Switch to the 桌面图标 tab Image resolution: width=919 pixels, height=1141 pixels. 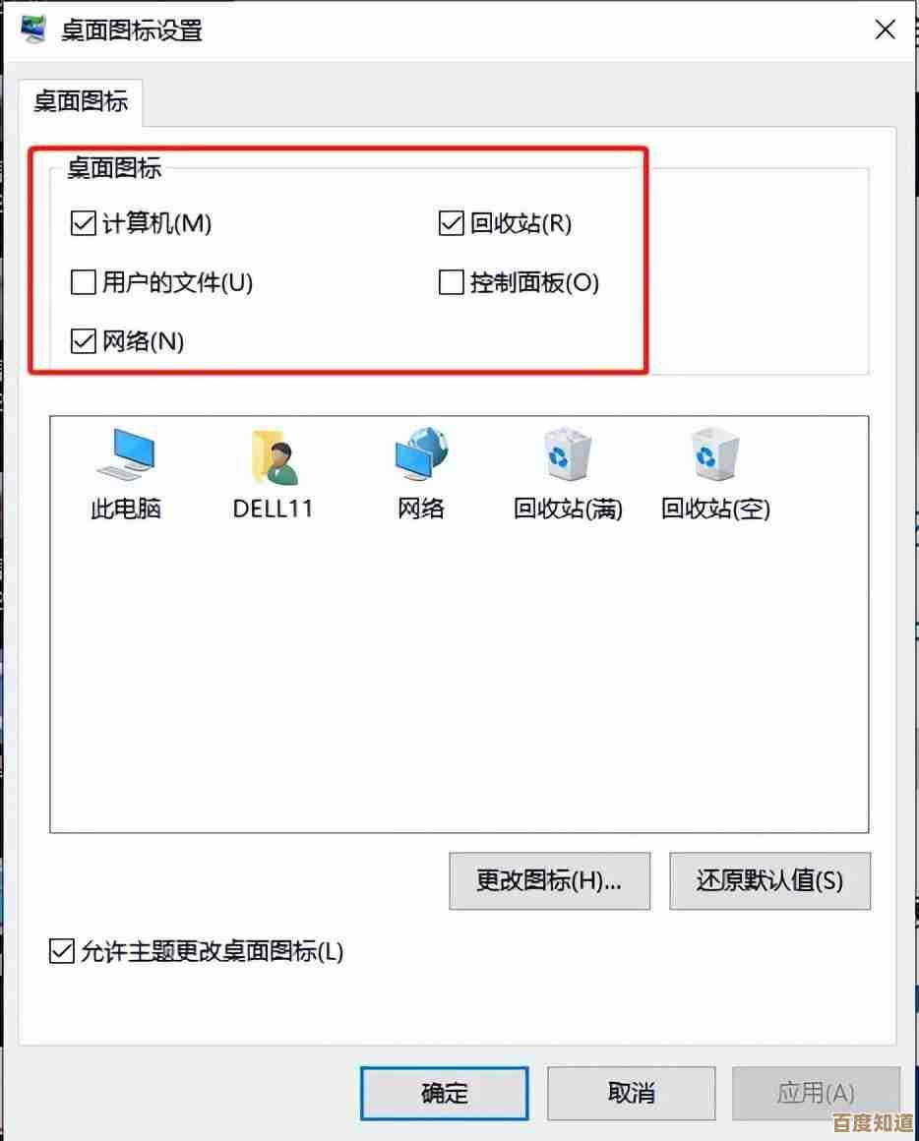coord(81,101)
